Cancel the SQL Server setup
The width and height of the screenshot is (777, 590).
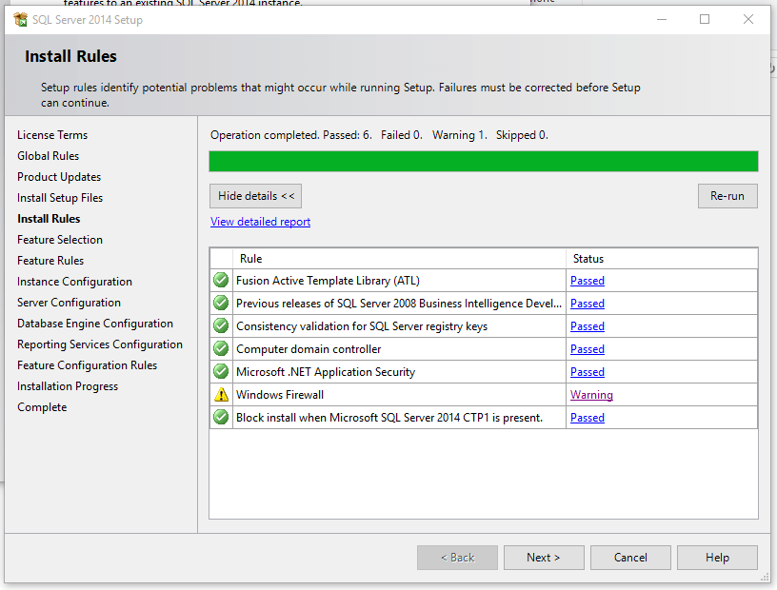click(x=630, y=558)
